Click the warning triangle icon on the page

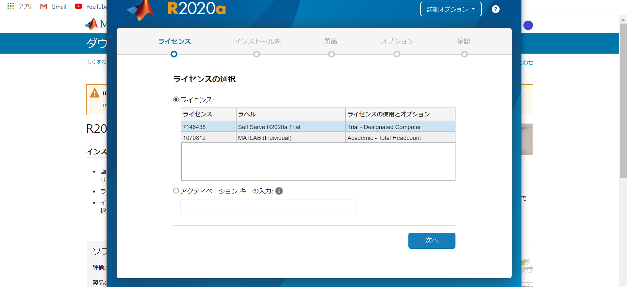coord(95,93)
